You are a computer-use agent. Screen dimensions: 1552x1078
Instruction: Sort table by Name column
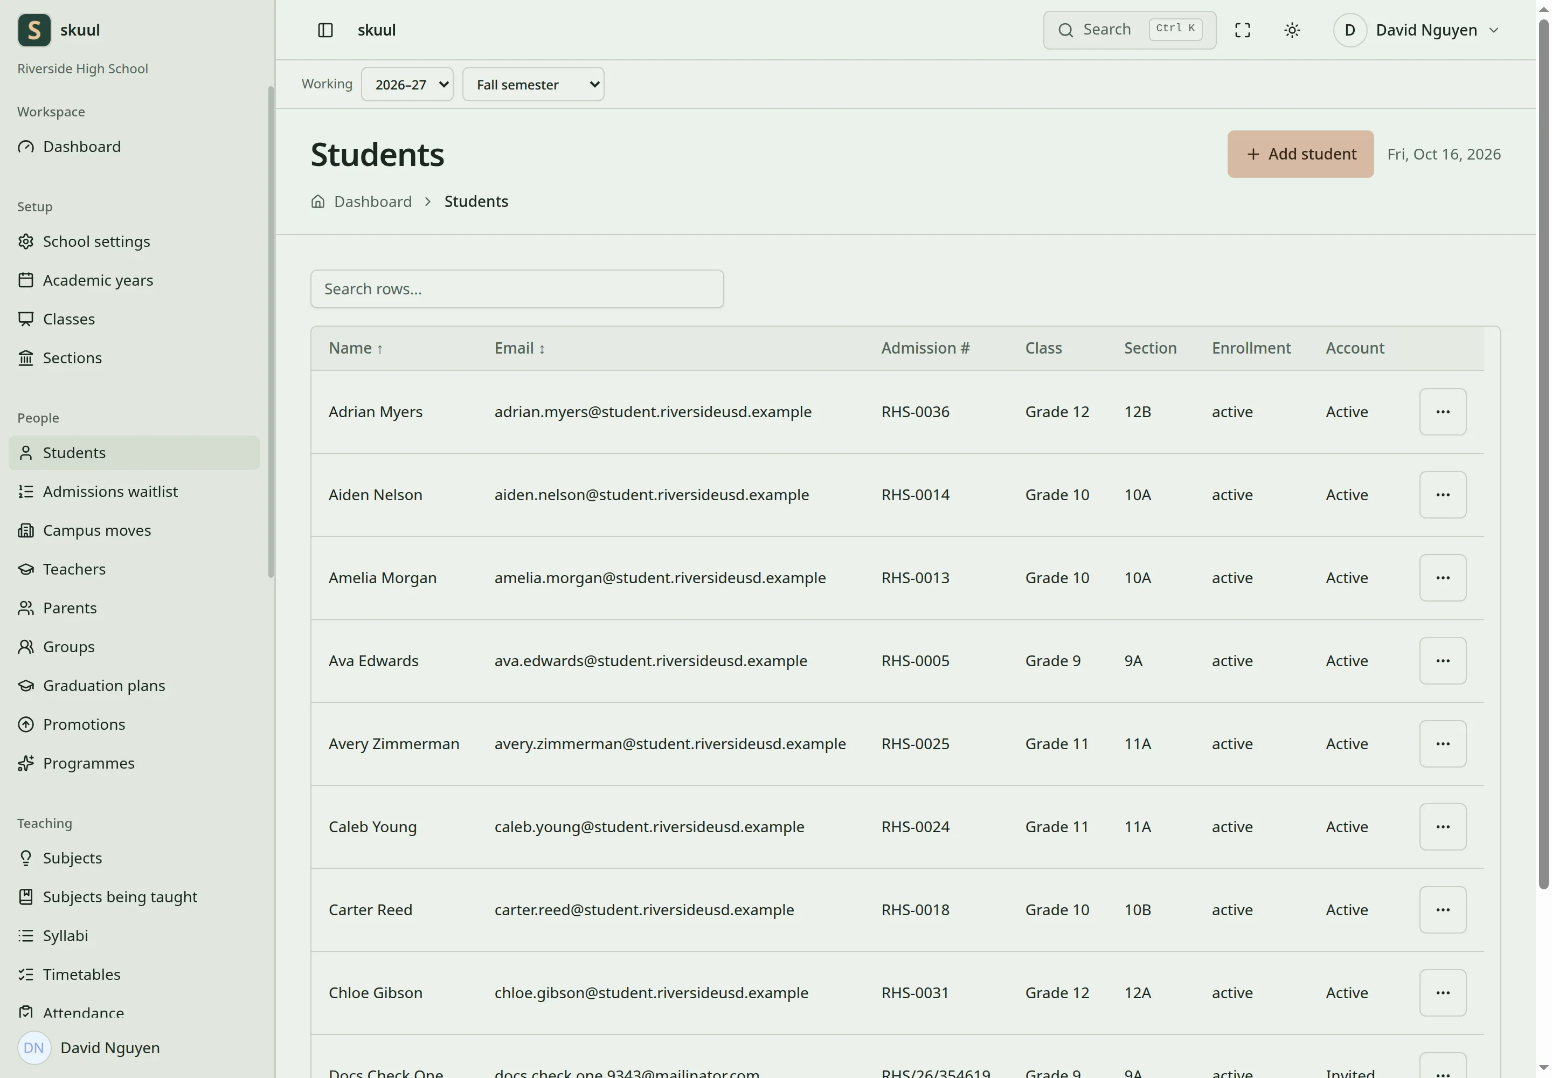pyautogui.click(x=356, y=348)
